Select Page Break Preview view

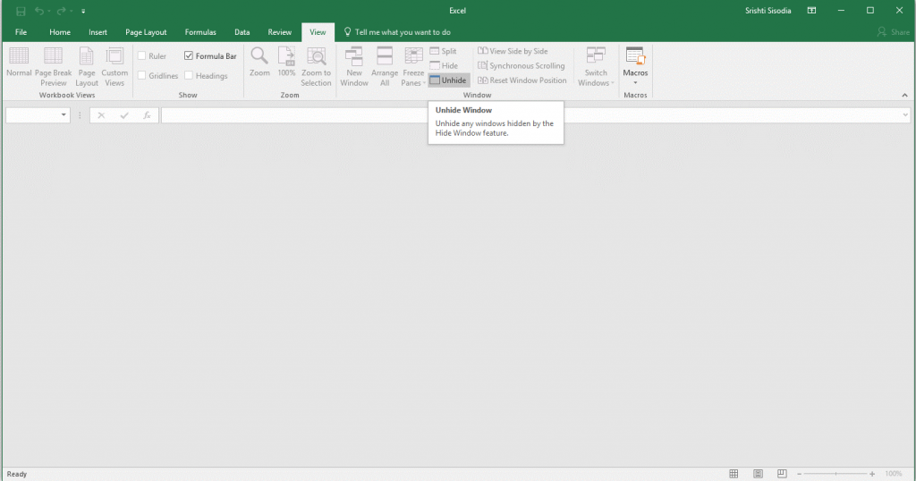(53, 66)
